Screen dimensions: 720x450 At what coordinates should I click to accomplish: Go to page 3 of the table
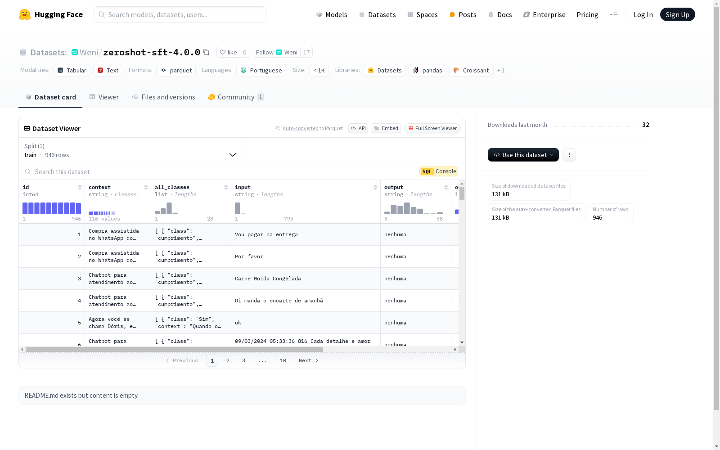tap(243, 360)
